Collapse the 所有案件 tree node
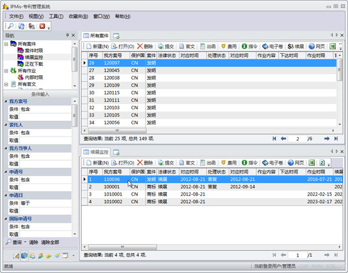The image size is (348, 273). click(6, 44)
